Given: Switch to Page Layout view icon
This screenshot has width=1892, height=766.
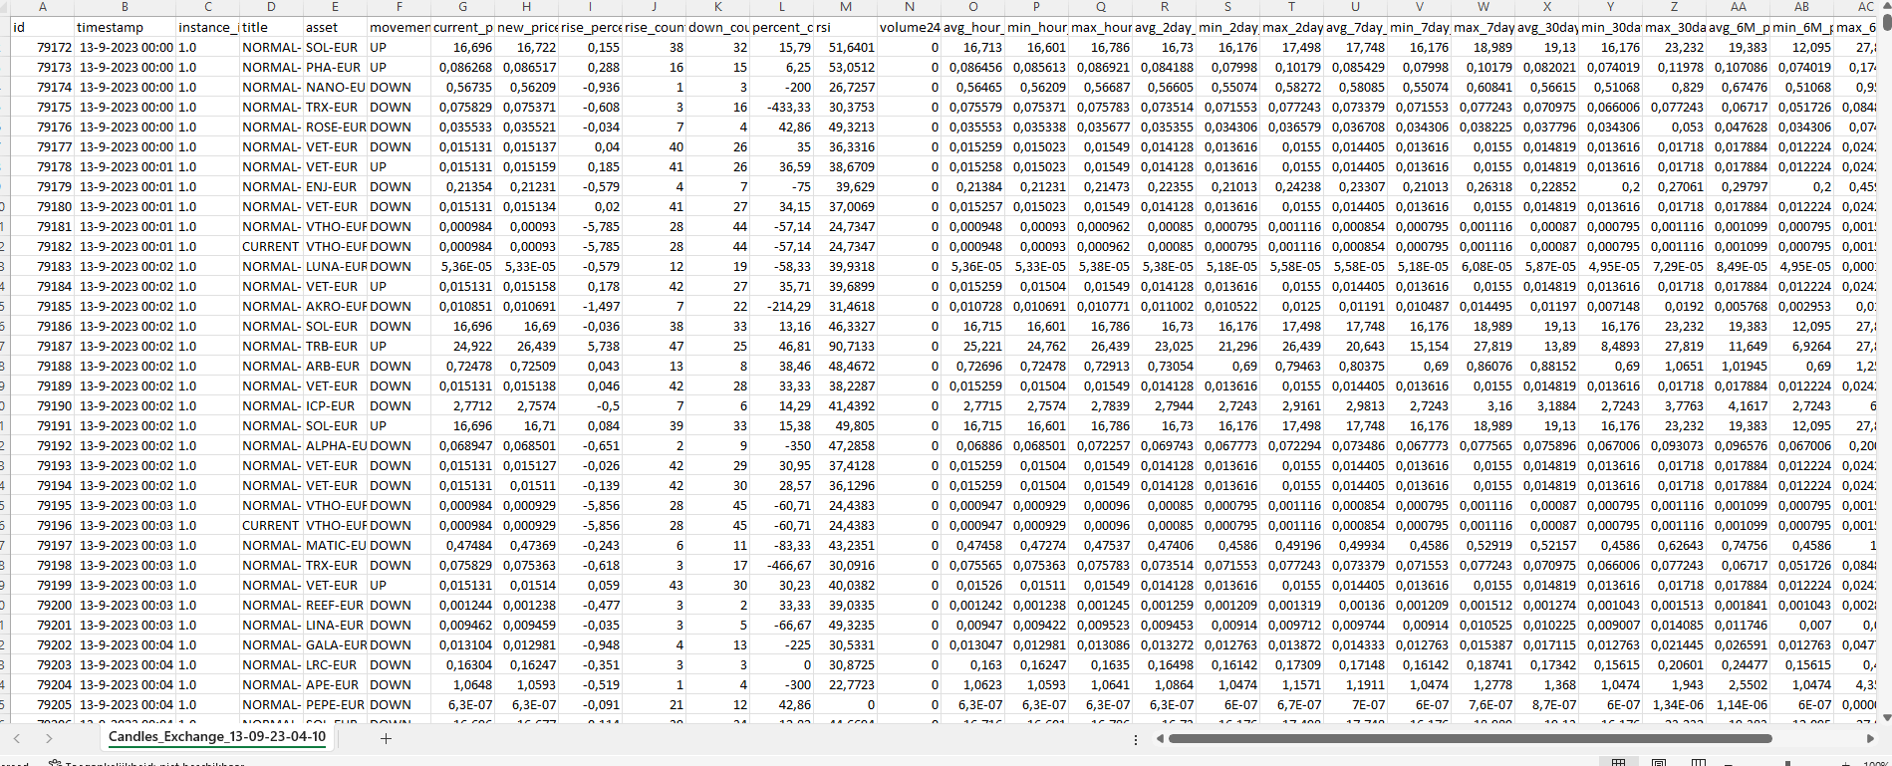Looking at the screenshot, I should (1659, 762).
